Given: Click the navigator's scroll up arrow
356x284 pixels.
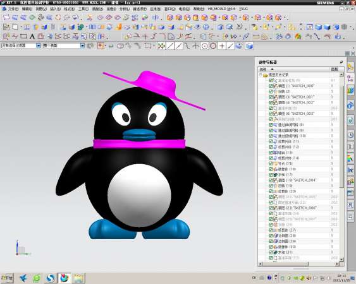Looking at the screenshot, I should click(341, 74).
